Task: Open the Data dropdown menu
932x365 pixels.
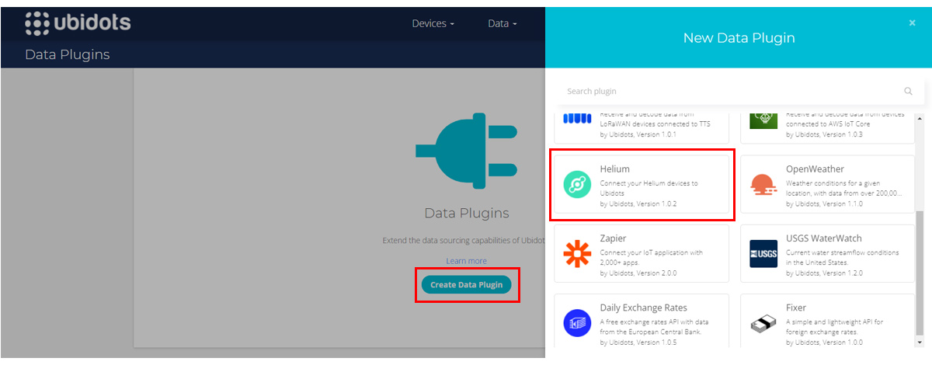Action: pos(503,23)
